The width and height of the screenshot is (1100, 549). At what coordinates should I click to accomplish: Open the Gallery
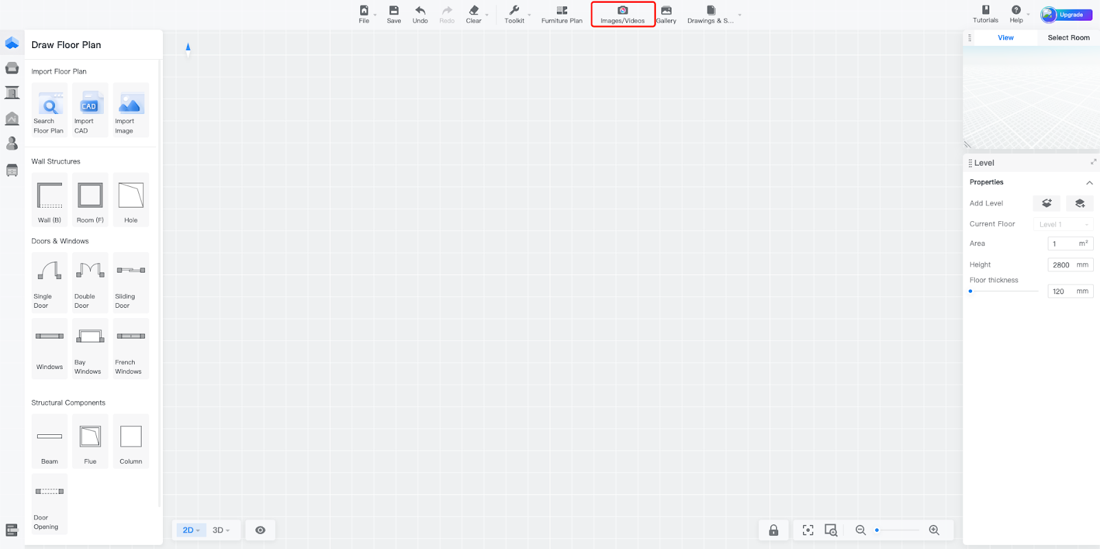(x=666, y=14)
